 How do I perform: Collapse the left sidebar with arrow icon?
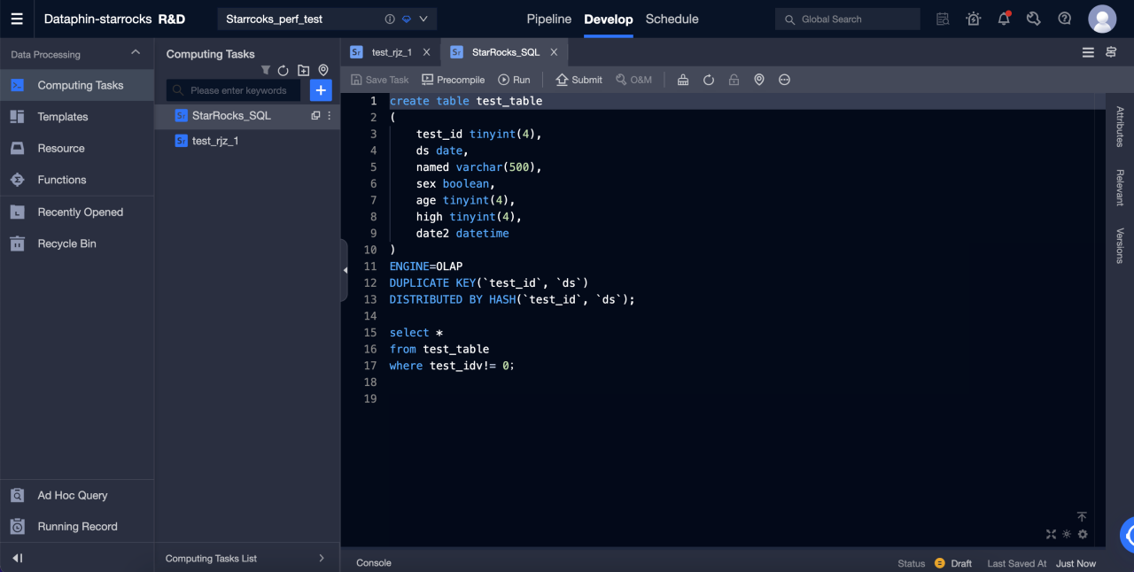click(17, 558)
